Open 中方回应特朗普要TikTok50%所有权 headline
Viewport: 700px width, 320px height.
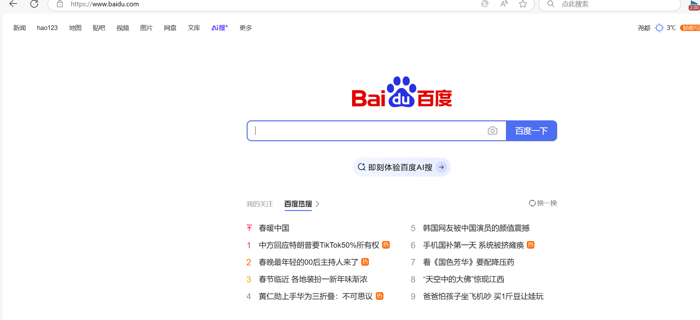319,245
